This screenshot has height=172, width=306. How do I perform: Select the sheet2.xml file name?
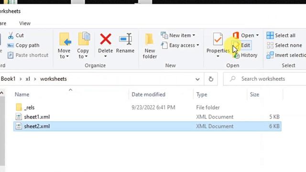[x=37, y=126]
